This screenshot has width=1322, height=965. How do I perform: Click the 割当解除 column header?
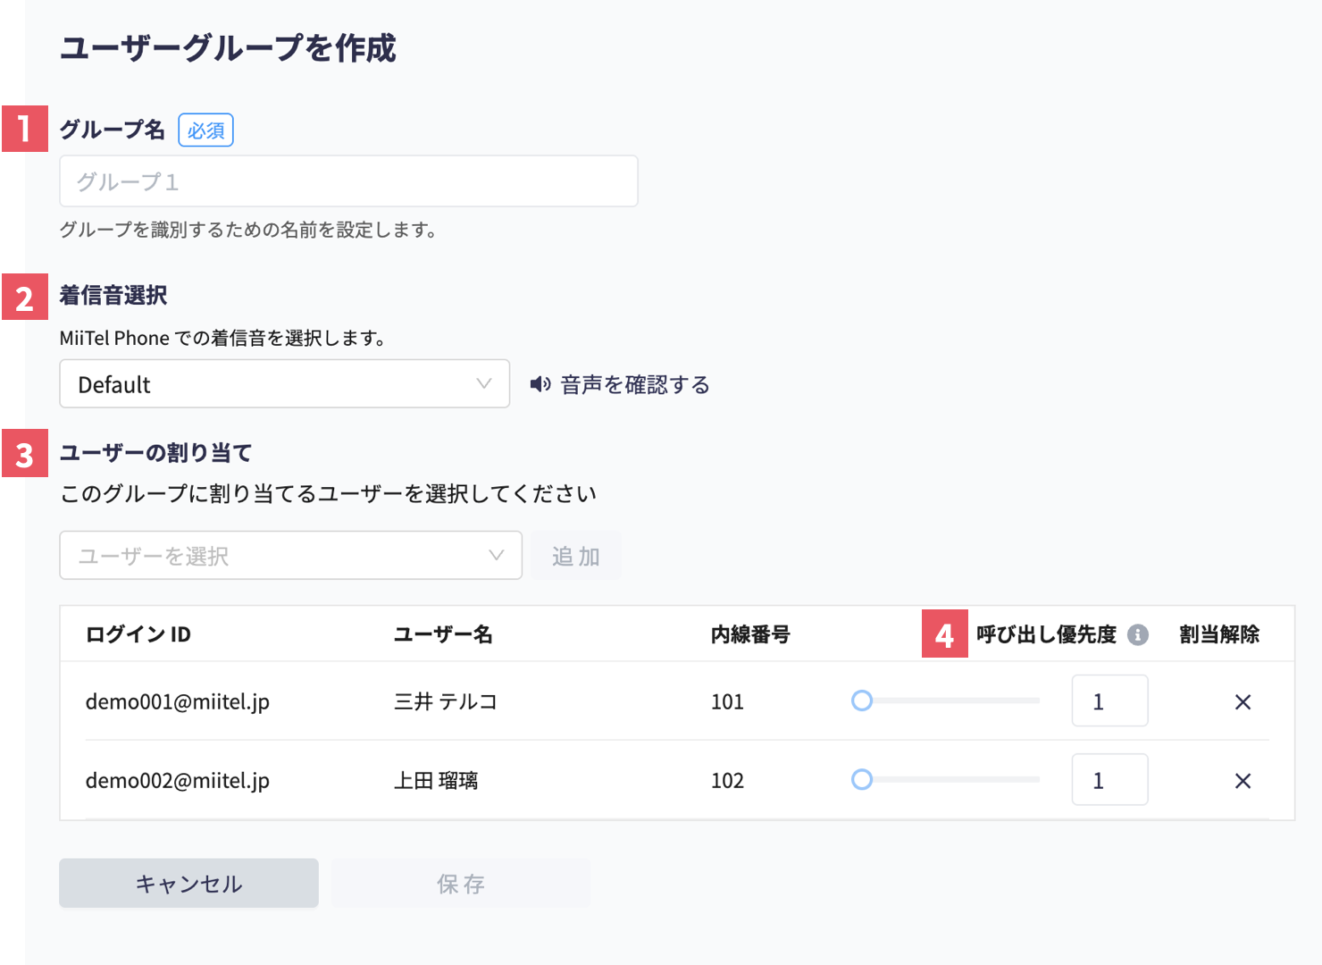pos(1219,634)
